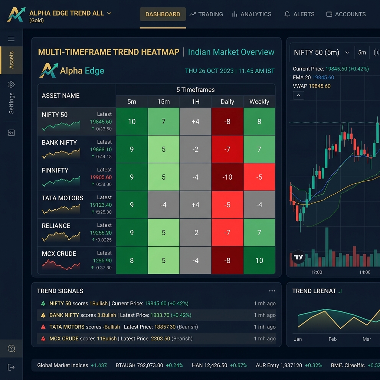The height and width of the screenshot is (380, 380).
Task: Click the AUR Emty ticker entry
Action: tap(289, 365)
